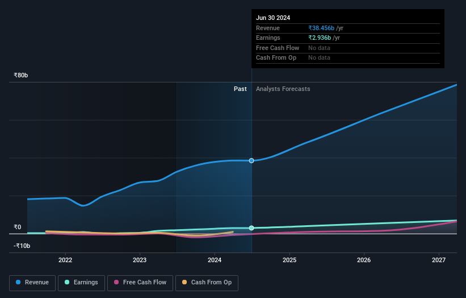
Task: Click the tooltip Cash From Op label
Action: [276, 58]
